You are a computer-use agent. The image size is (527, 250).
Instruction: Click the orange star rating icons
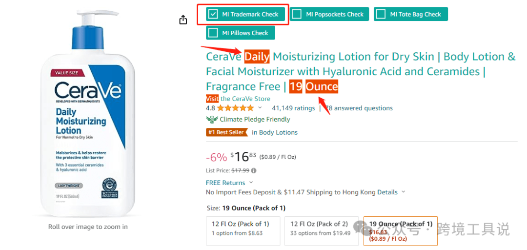(x=235, y=108)
